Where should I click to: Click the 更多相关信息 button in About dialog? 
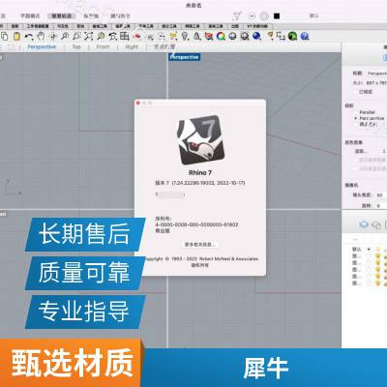(200, 245)
